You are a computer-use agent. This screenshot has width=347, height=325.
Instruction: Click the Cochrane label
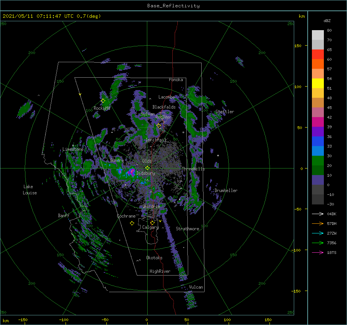(x=126, y=216)
